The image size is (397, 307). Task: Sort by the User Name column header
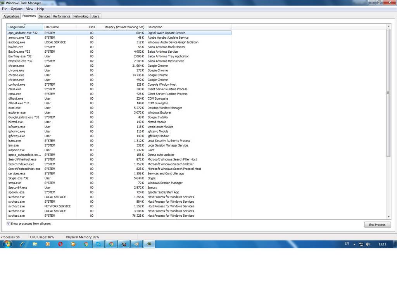tap(59, 27)
